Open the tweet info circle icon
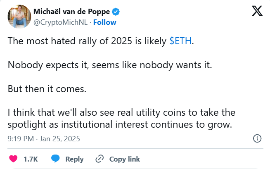The image size is (270, 169). click(257, 138)
